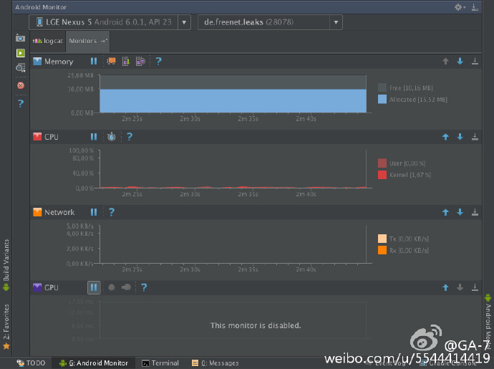Viewport: 494px width, 369px height.
Task: Click the screen capture camera icon
Action: pos(21,38)
